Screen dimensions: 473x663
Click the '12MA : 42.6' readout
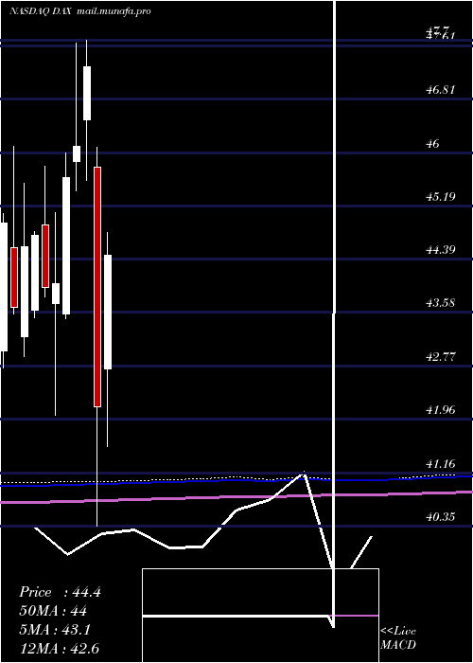pyautogui.click(x=59, y=649)
